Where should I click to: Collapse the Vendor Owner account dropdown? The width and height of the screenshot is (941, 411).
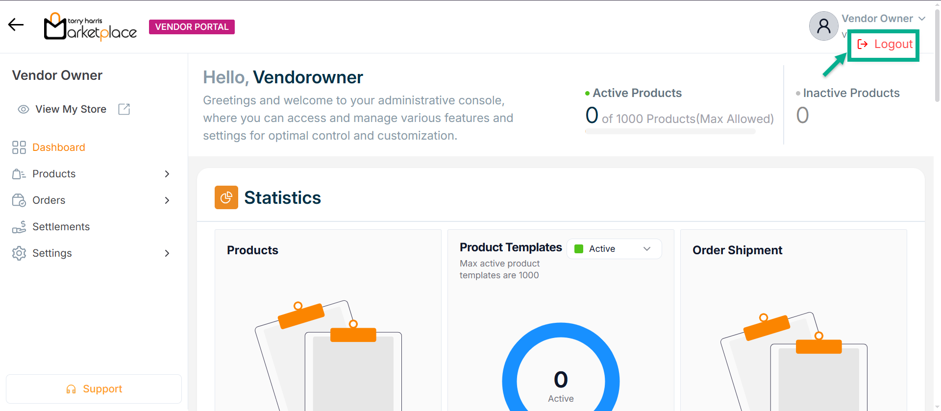pyautogui.click(x=921, y=19)
